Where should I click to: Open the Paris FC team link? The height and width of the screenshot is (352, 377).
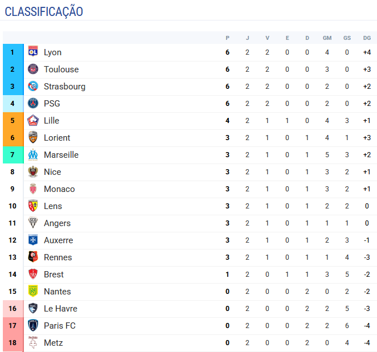tap(60, 326)
